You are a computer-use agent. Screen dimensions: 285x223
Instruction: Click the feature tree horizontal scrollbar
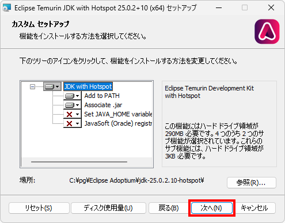(79, 162)
